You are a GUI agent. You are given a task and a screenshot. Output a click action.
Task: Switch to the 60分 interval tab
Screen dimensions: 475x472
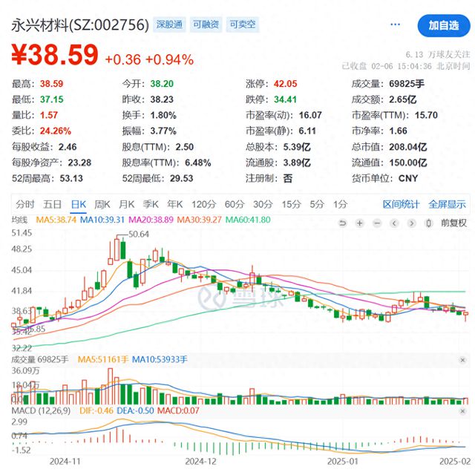point(235,205)
